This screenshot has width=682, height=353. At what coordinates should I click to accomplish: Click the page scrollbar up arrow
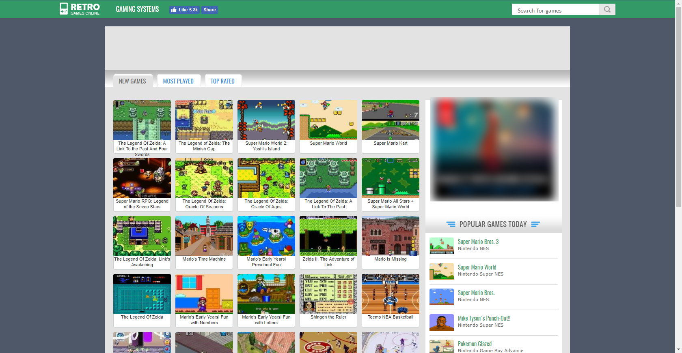tap(678, 3)
